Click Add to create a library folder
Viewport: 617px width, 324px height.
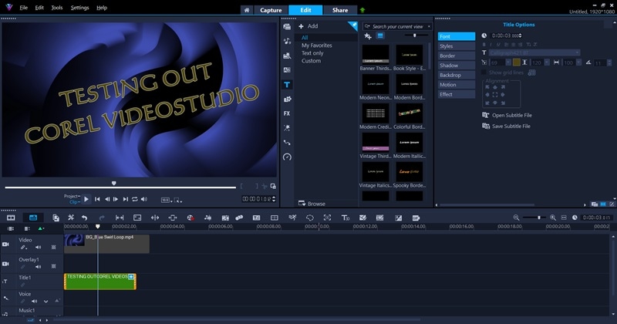click(x=308, y=26)
